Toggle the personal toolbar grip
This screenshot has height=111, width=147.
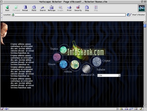[1, 19]
